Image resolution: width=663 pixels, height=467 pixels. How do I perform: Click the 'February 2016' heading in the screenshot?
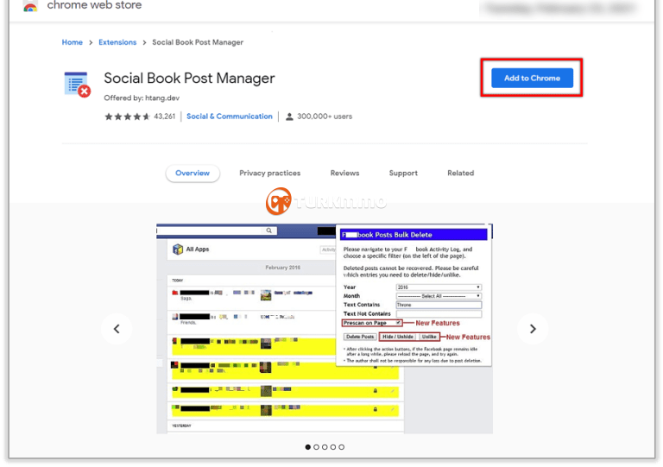[x=282, y=268]
